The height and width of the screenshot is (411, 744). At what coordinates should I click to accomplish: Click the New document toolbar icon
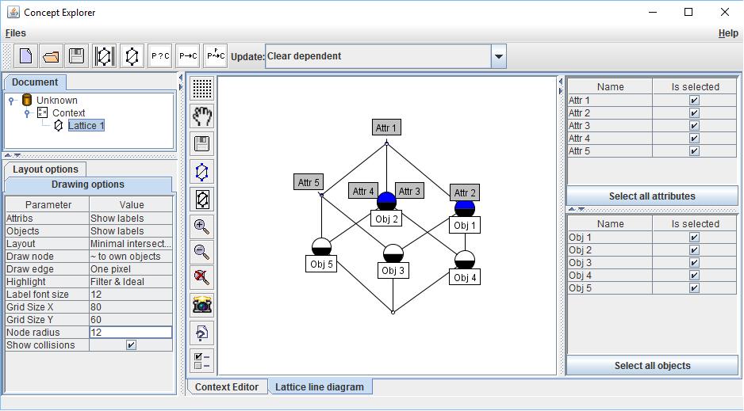pos(25,56)
